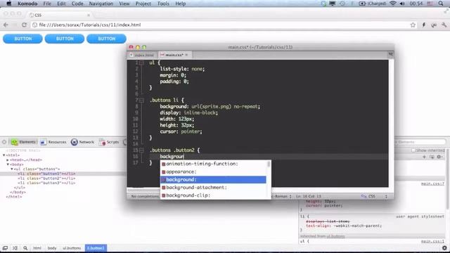This screenshot has width=450, height=253.
Task: Click the Wi-Fi status icon
Action: [393, 4]
